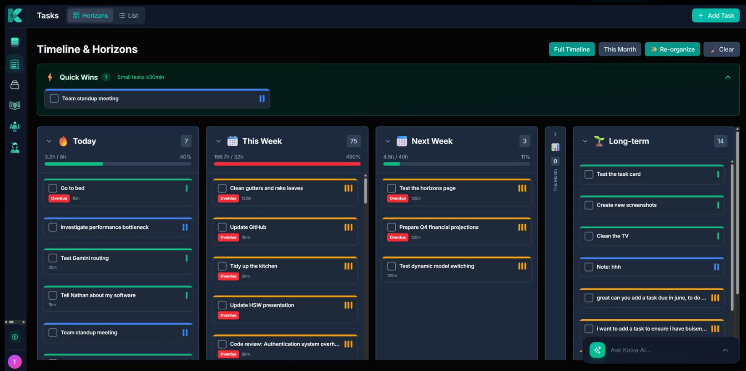
Task: Click the Today task count badge 7
Action: [x=186, y=141]
